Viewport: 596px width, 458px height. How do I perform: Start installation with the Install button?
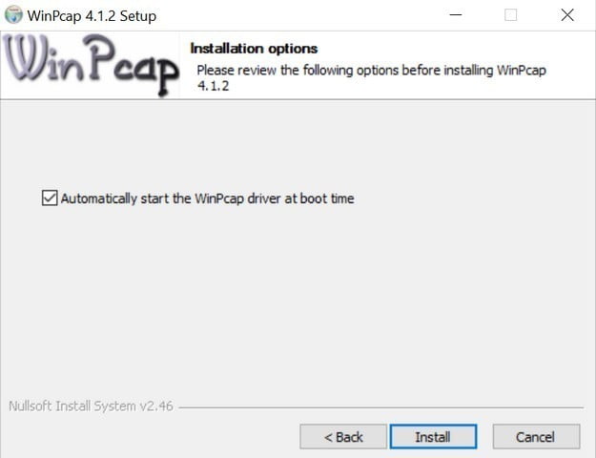tap(433, 437)
